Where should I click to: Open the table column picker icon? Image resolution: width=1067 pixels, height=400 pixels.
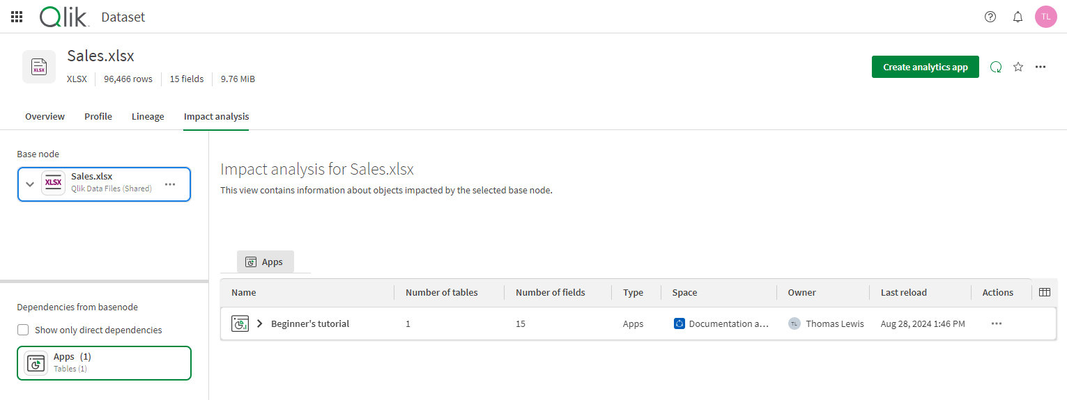tap(1044, 292)
